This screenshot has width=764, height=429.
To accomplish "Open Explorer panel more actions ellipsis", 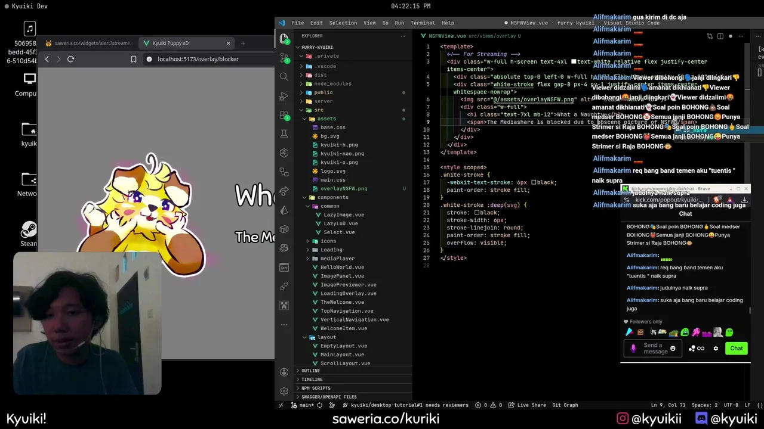I will 403,36.
